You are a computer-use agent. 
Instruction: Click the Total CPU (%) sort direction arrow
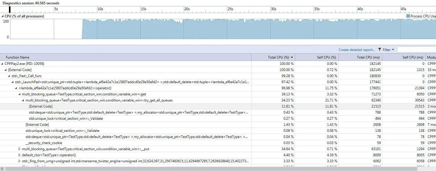[x=292, y=57]
